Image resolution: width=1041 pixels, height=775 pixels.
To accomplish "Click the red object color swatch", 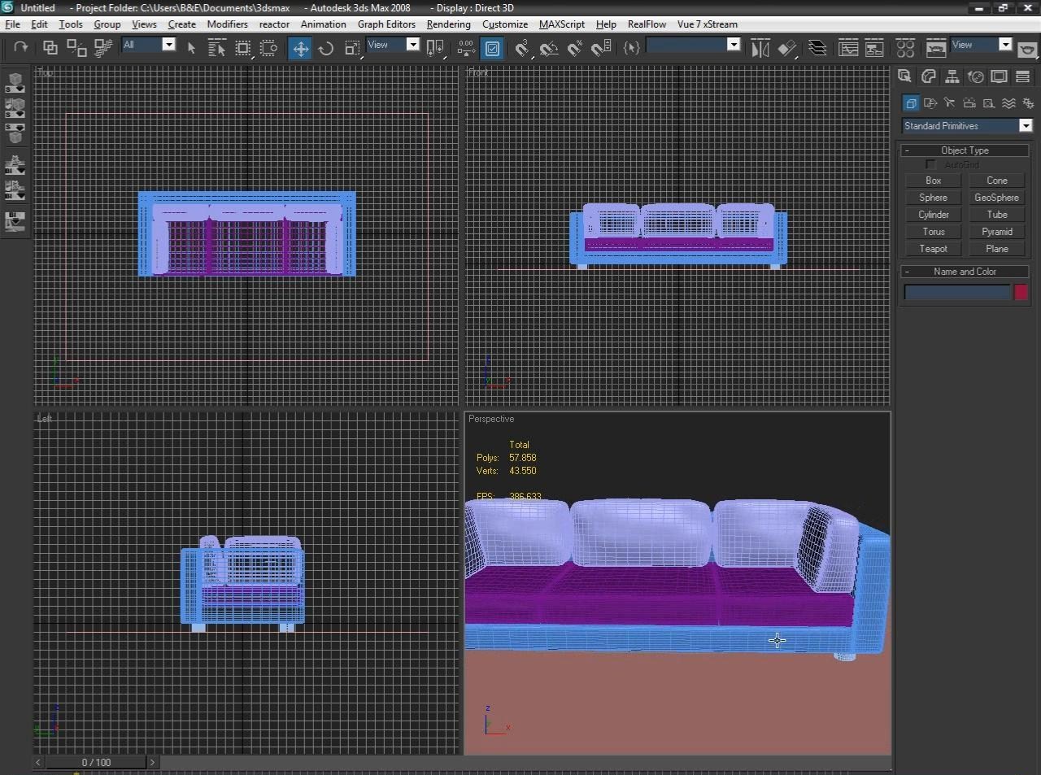I will 1021,292.
